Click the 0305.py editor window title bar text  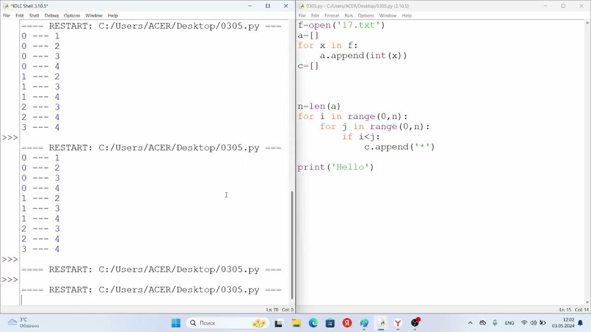pyautogui.click(x=358, y=6)
